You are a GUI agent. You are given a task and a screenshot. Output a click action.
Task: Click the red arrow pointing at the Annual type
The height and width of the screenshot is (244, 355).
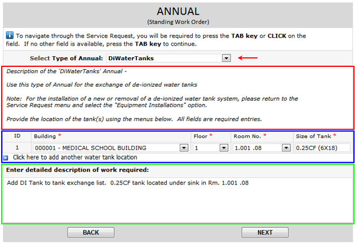(x=248, y=58)
